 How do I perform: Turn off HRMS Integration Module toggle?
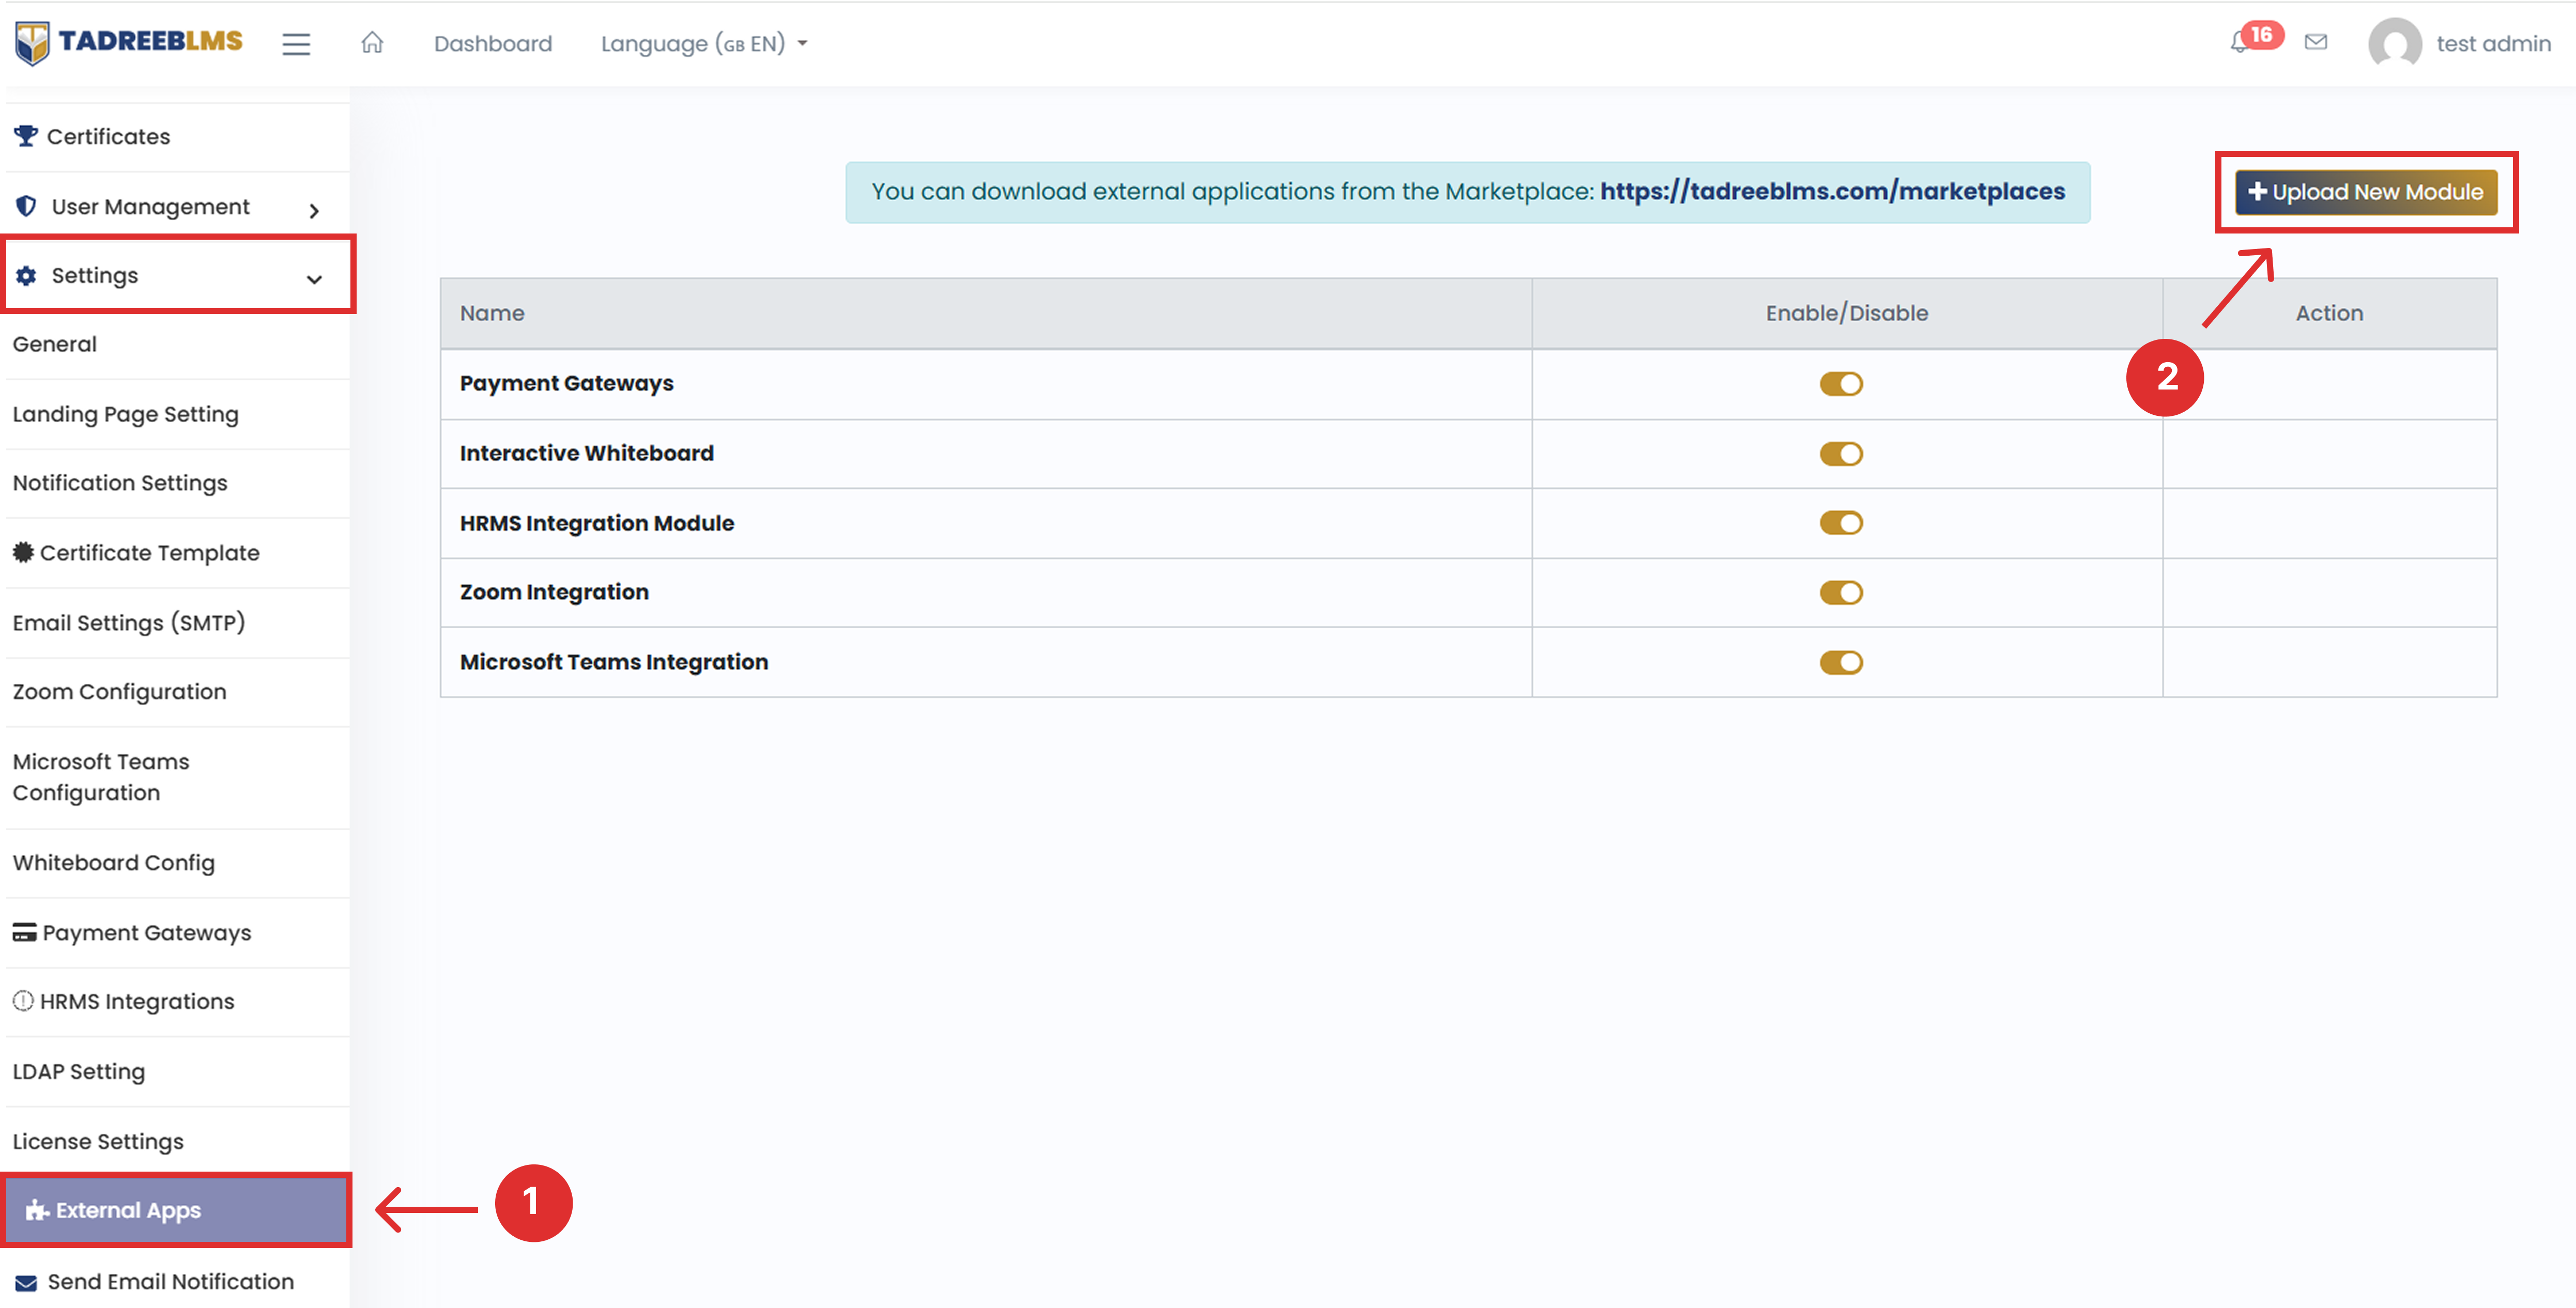pyautogui.click(x=1841, y=523)
